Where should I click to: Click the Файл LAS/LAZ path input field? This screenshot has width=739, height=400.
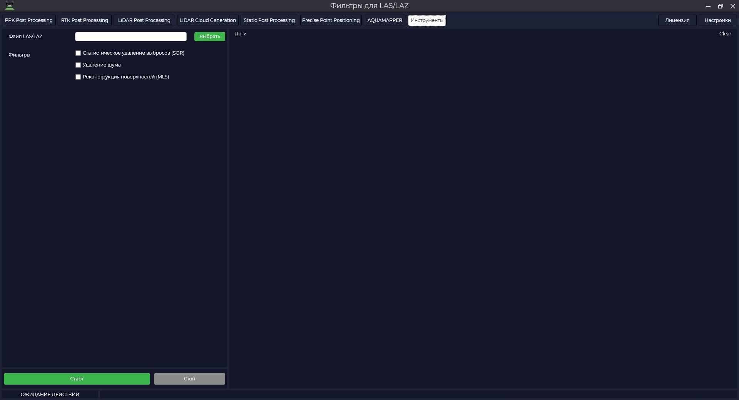pos(131,37)
